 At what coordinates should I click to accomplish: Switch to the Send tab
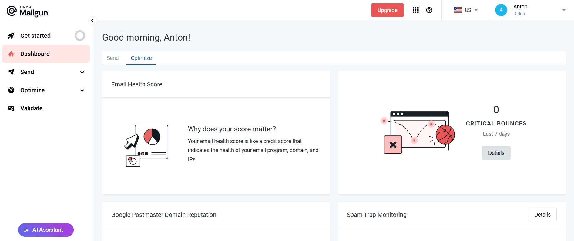112,58
